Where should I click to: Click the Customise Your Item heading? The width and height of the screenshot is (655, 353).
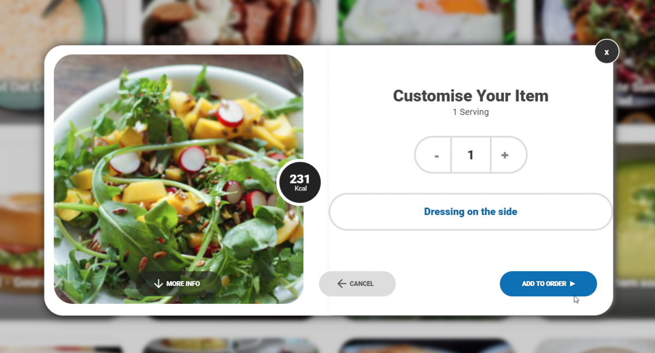pos(471,96)
